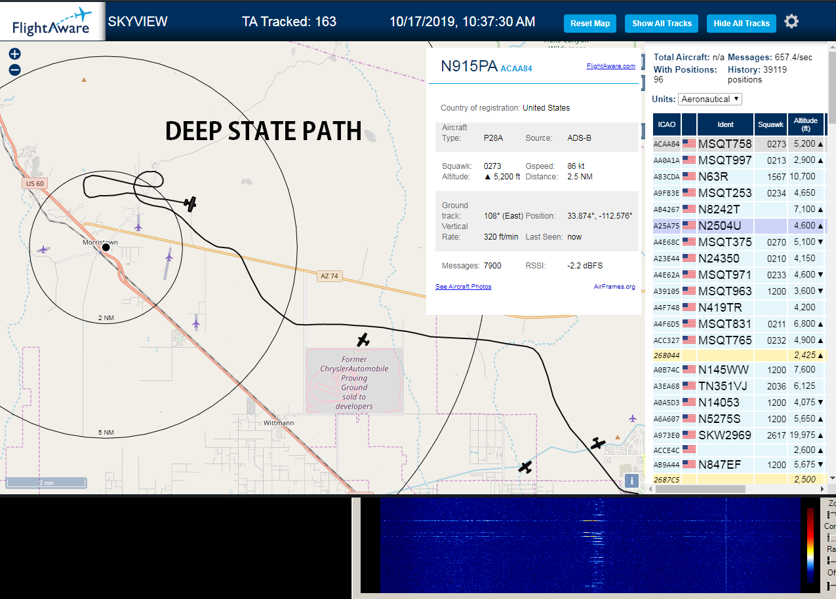Select the yellow 268044 row
836x599 pixels.
pos(739,355)
